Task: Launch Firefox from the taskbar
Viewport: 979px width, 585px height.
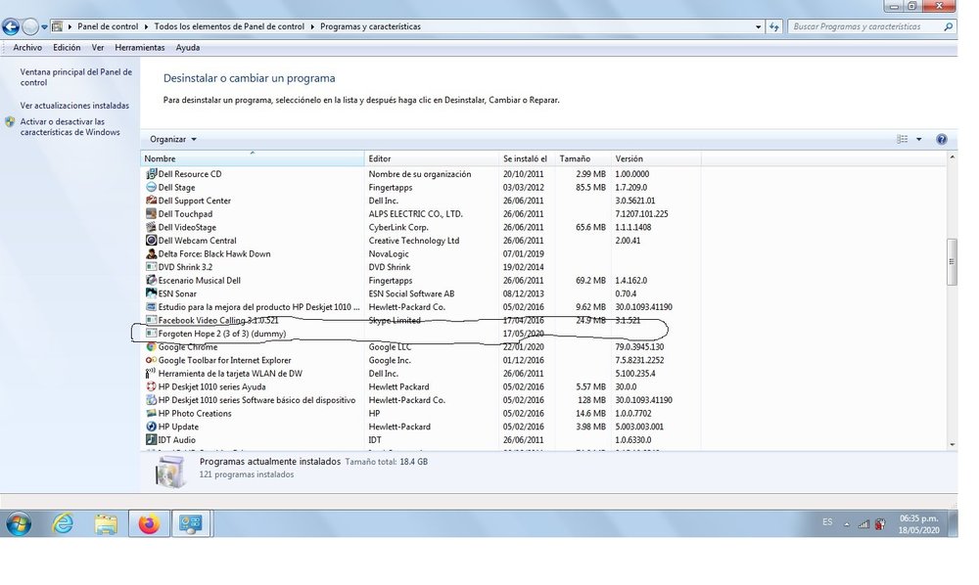Action: coord(149,523)
